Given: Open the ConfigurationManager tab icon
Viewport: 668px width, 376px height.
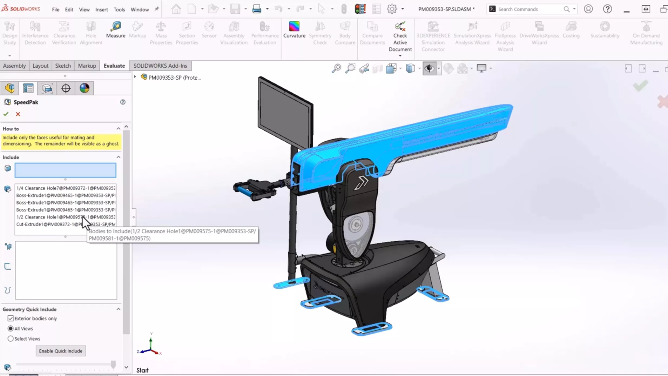Looking at the screenshot, I should click(47, 88).
